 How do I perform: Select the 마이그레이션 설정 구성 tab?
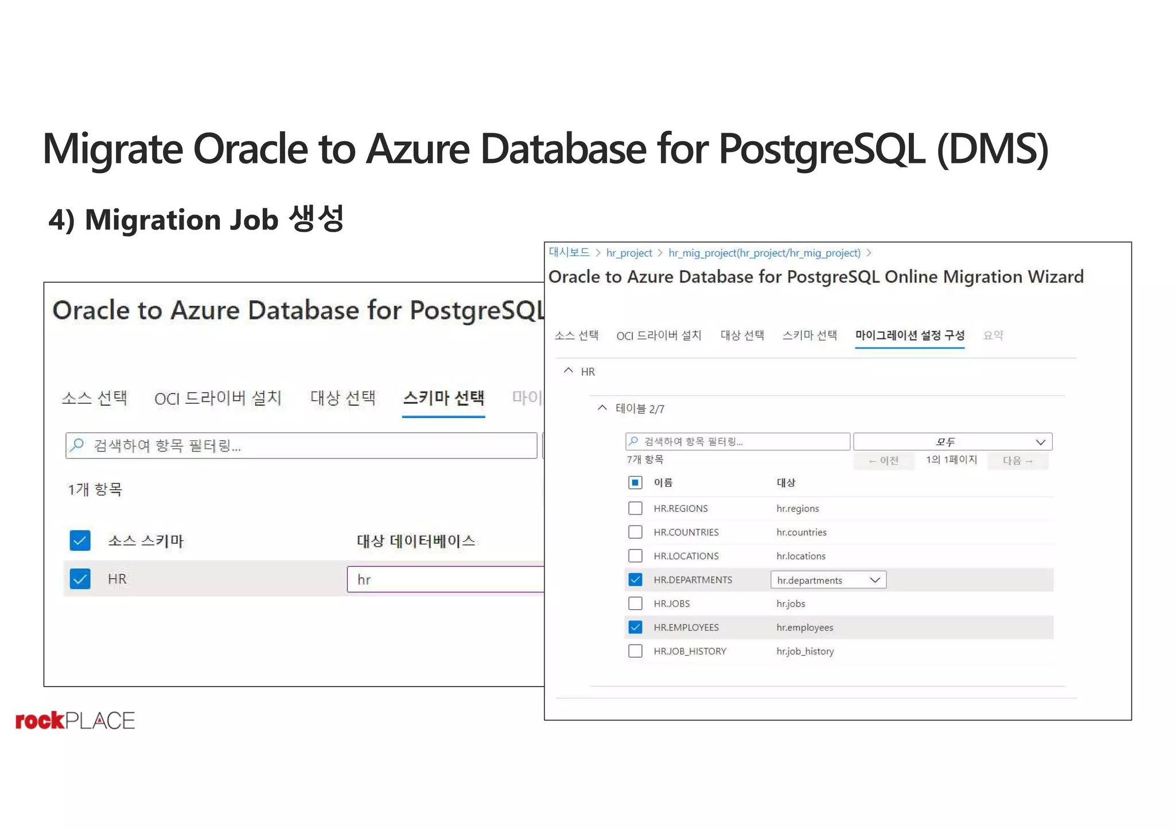(x=909, y=336)
